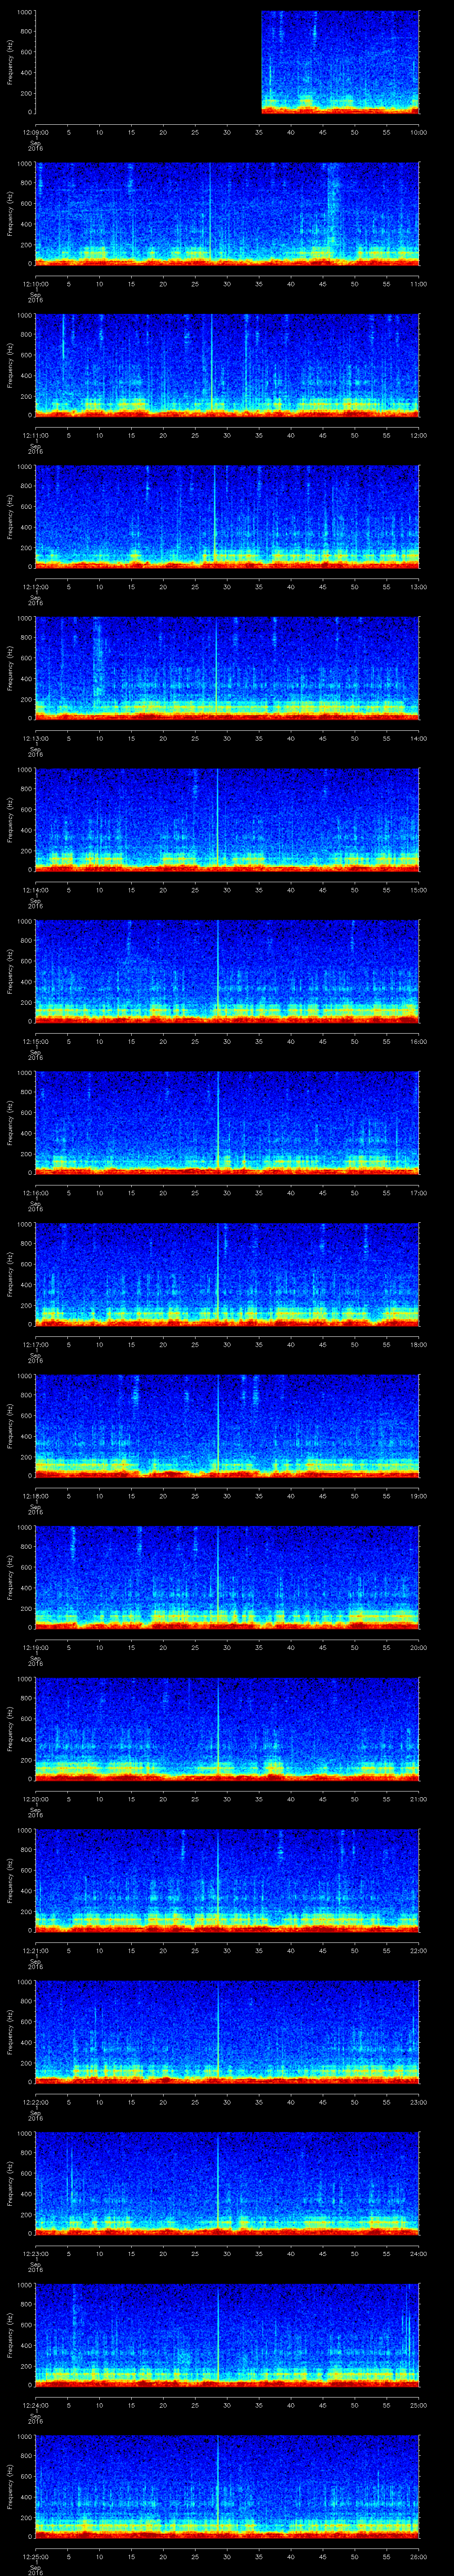Select the vertical spike in the 12:10:00 spectrogram
Screen dimensions: 454x2576
click(210, 212)
